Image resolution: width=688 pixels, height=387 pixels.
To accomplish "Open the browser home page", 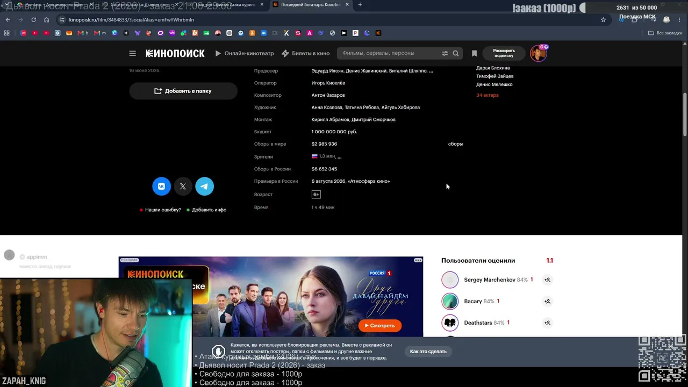I will tap(47, 19).
